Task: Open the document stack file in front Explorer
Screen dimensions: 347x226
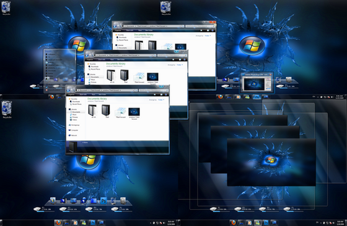Action: click(x=121, y=112)
